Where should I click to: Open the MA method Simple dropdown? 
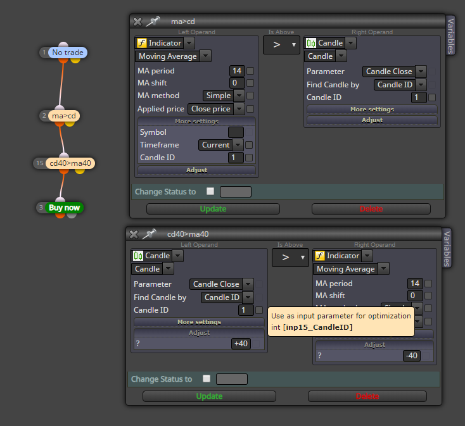click(x=224, y=96)
